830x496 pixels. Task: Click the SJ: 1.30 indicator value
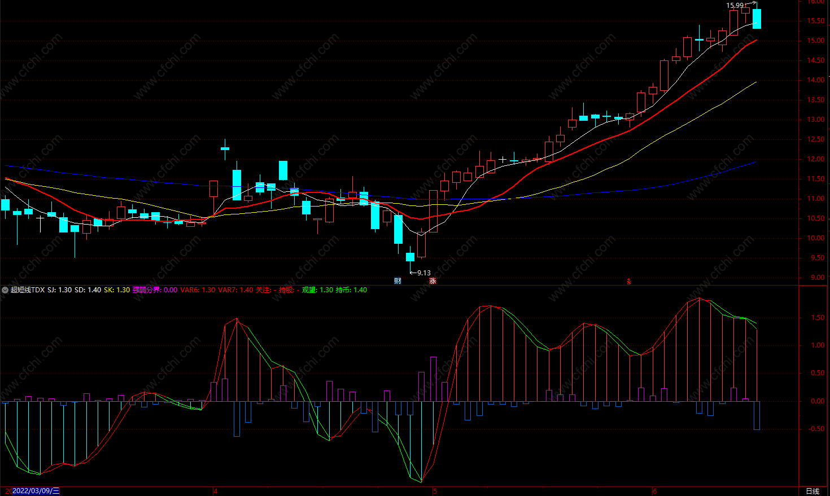click(x=59, y=290)
